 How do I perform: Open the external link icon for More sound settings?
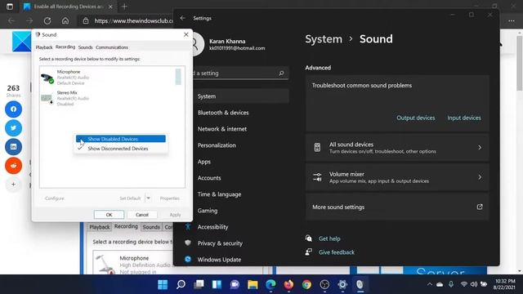click(480, 207)
